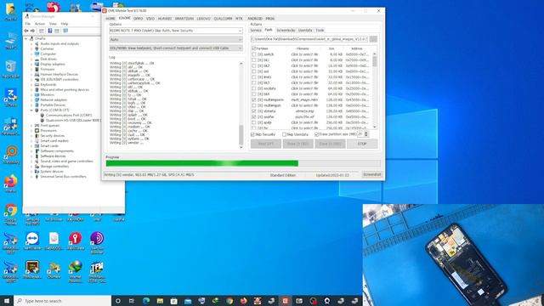Open View menu in Device Manager
The width and height of the screenshot is (544, 306).
(53, 24)
